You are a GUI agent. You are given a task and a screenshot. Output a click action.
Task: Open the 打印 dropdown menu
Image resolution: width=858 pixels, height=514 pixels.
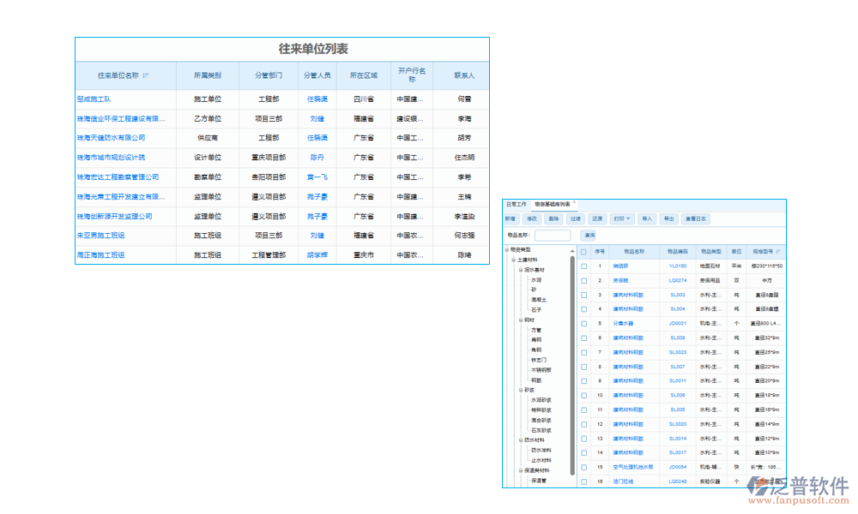pyautogui.click(x=622, y=219)
